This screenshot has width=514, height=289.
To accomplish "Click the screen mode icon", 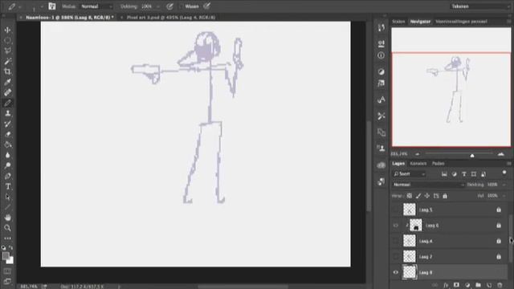I will click(7, 281).
